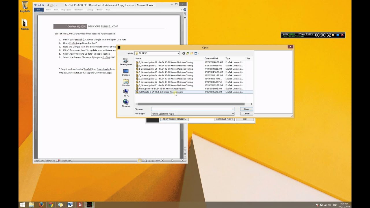Click Full Screen Reading view in Word
Screen dimensions: 370x208
click(143, 160)
